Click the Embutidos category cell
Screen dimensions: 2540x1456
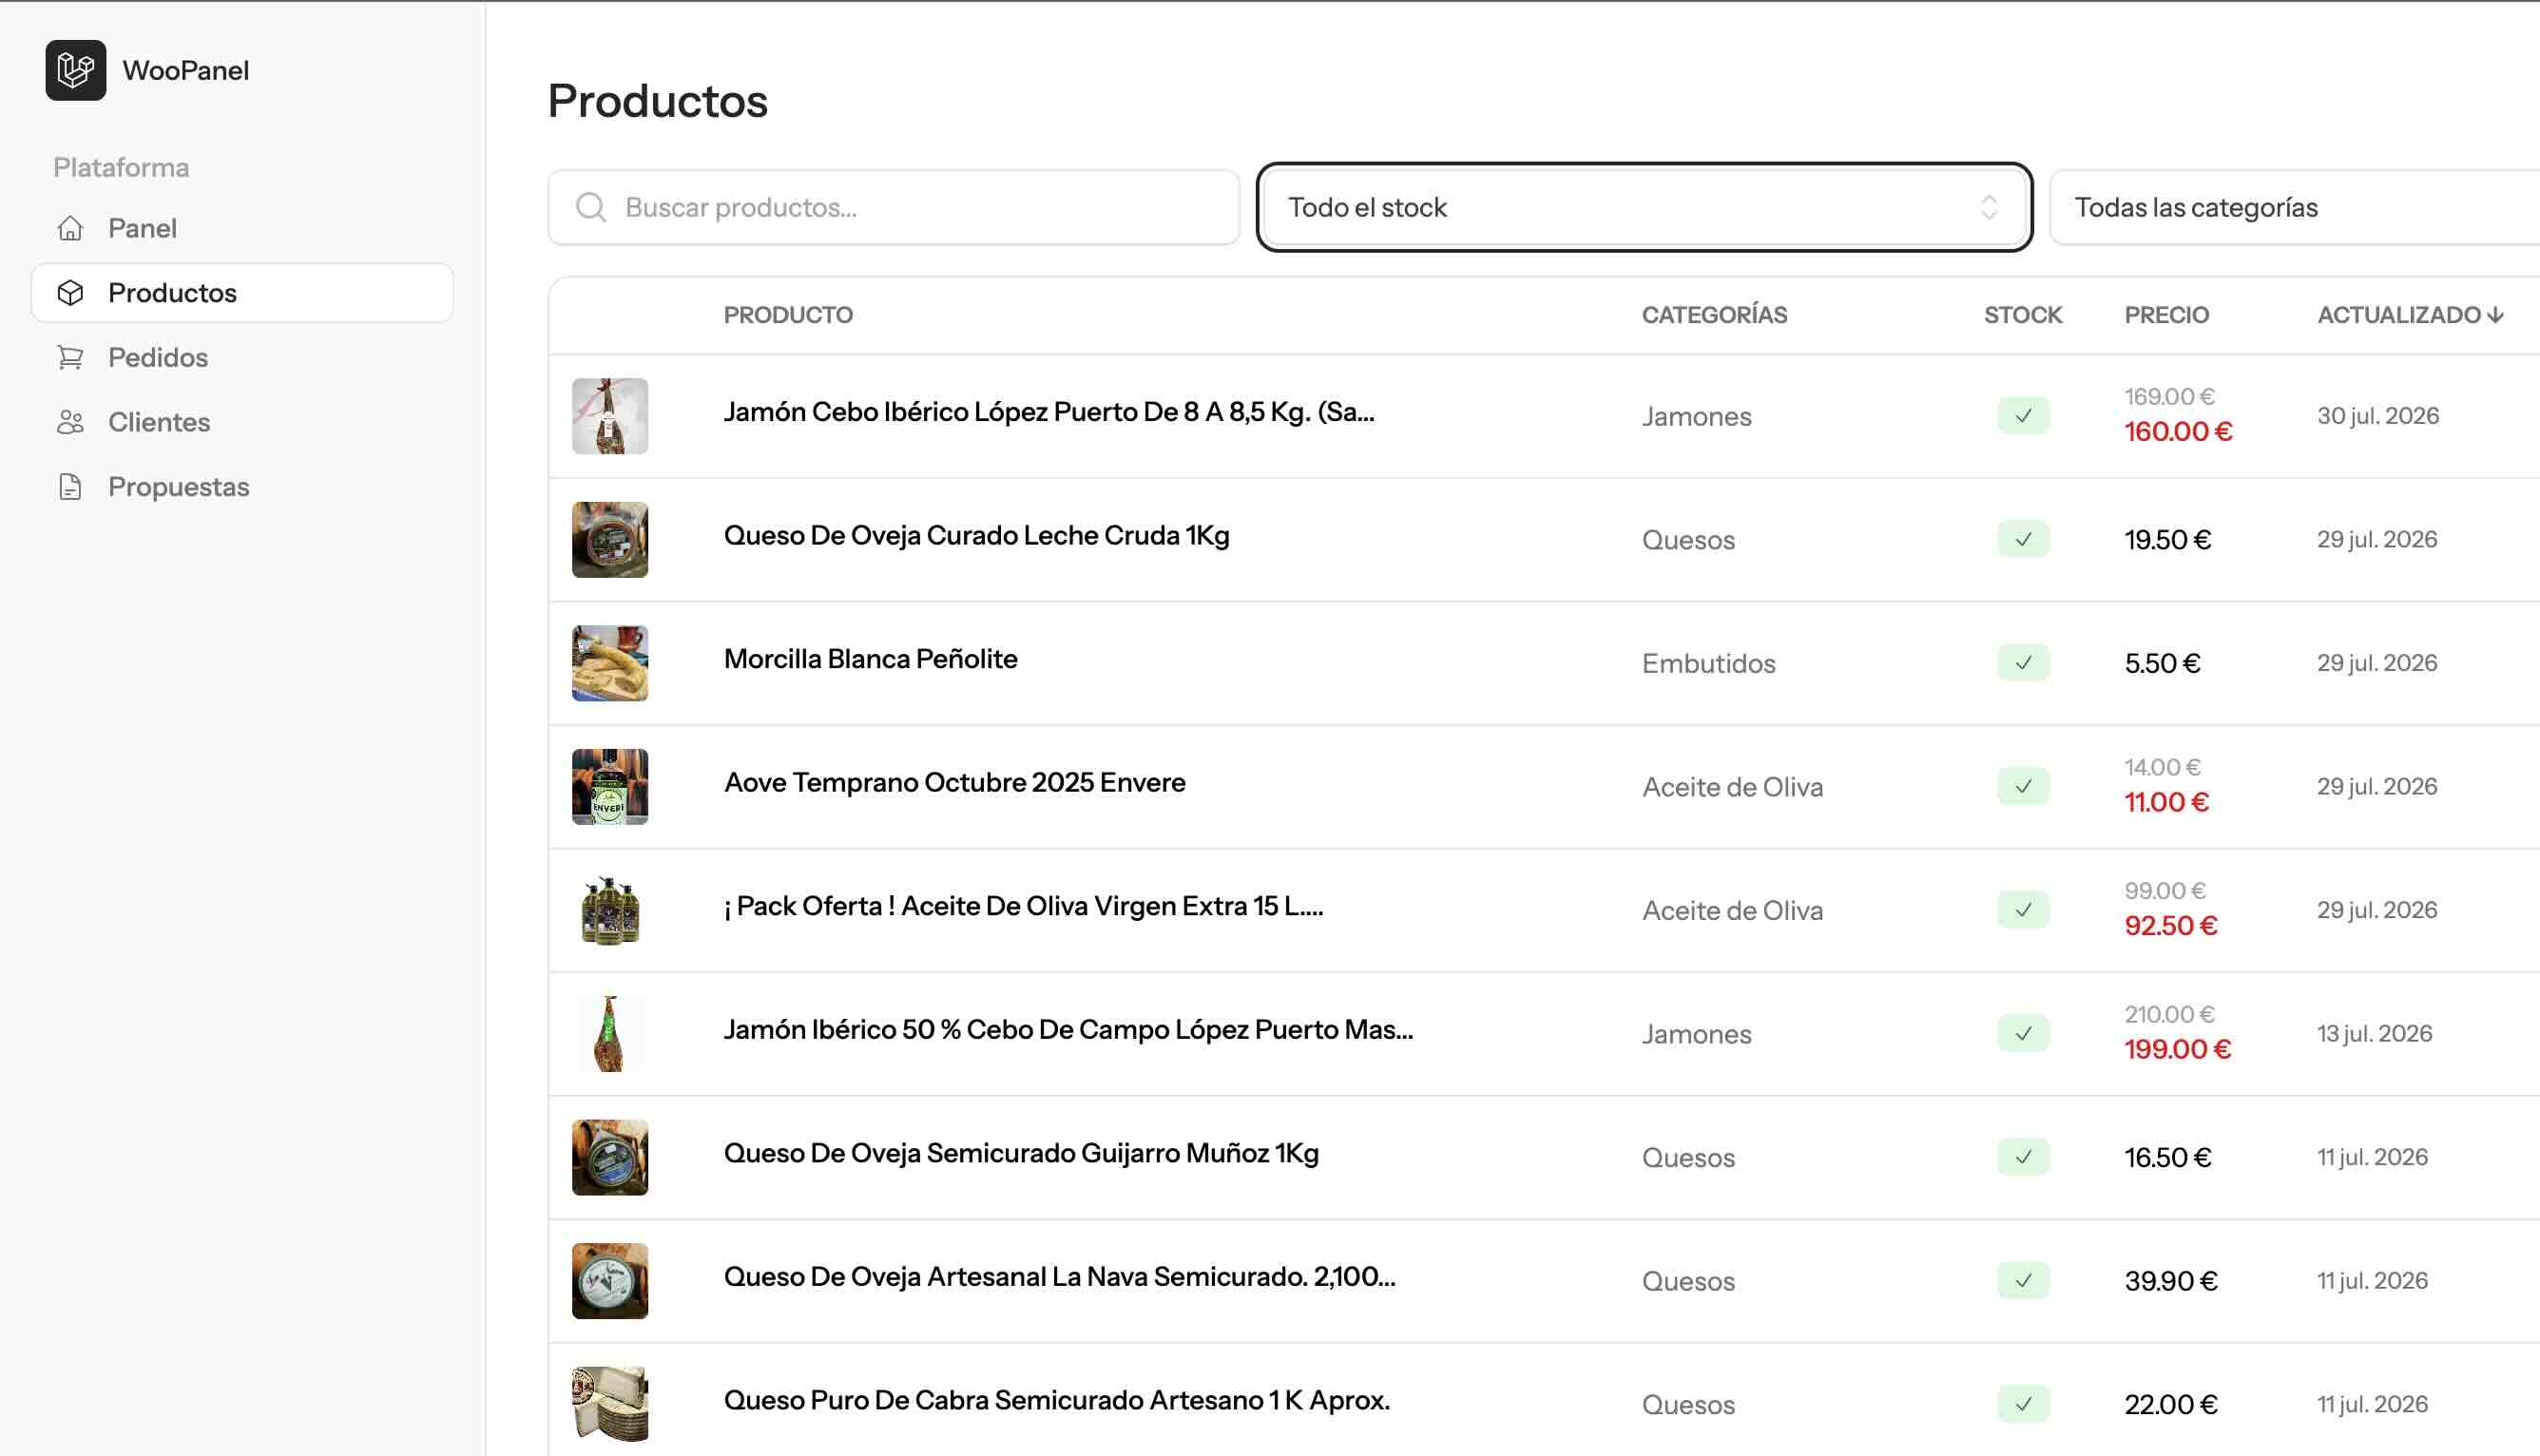tap(1709, 664)
